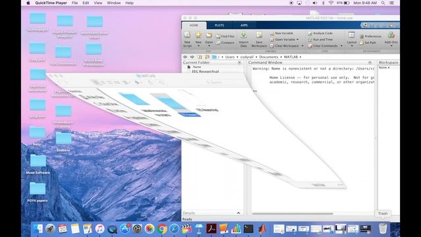Image resolution: width=421 pixels, height=237 pixels.
Task: Switch to the HOME tab in MATLAB
Action: click(194, 25)
